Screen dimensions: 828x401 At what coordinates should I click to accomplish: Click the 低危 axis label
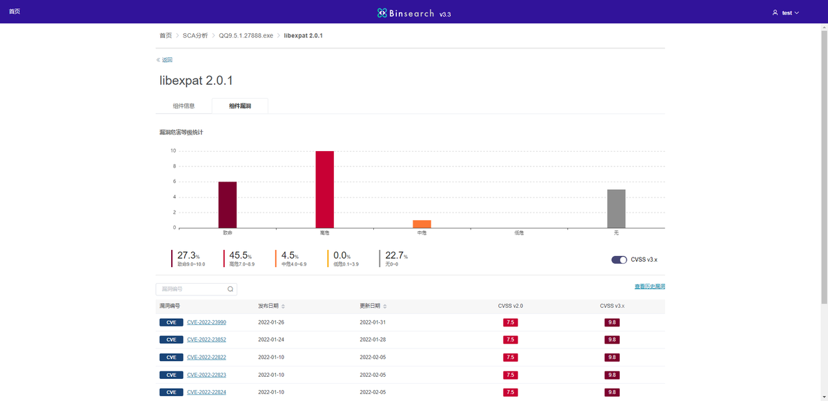(x=519, y=233)
